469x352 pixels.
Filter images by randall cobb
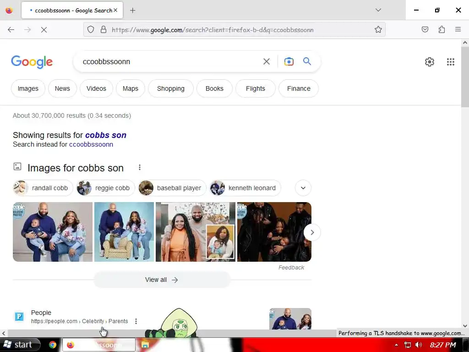click(x=43, y=188)
